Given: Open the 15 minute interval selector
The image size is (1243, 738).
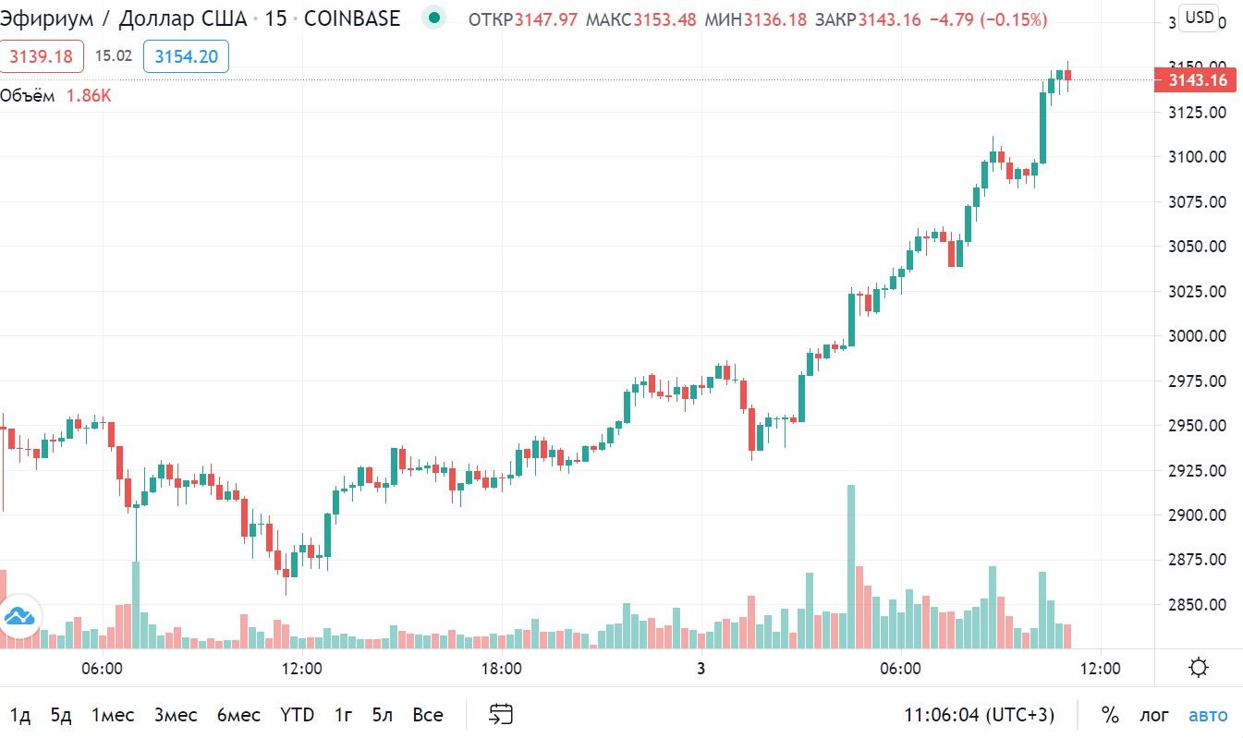Looking at the screenshot, I should coord(275,18).
